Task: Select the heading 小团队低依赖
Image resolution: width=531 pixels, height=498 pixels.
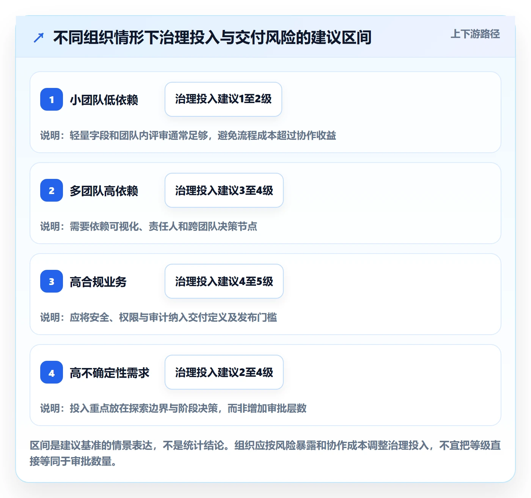Action: click(104, 100)
